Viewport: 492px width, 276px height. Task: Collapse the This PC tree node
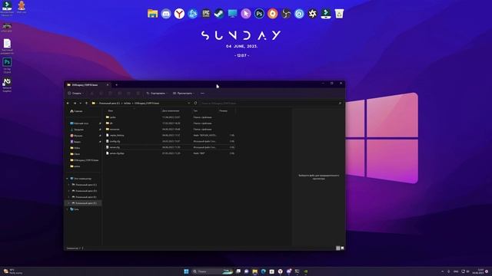click(x=67, y=179)
